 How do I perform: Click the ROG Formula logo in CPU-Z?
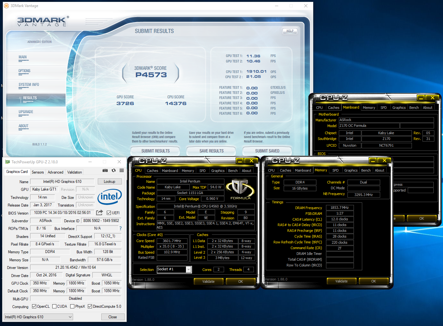point(240,190)
